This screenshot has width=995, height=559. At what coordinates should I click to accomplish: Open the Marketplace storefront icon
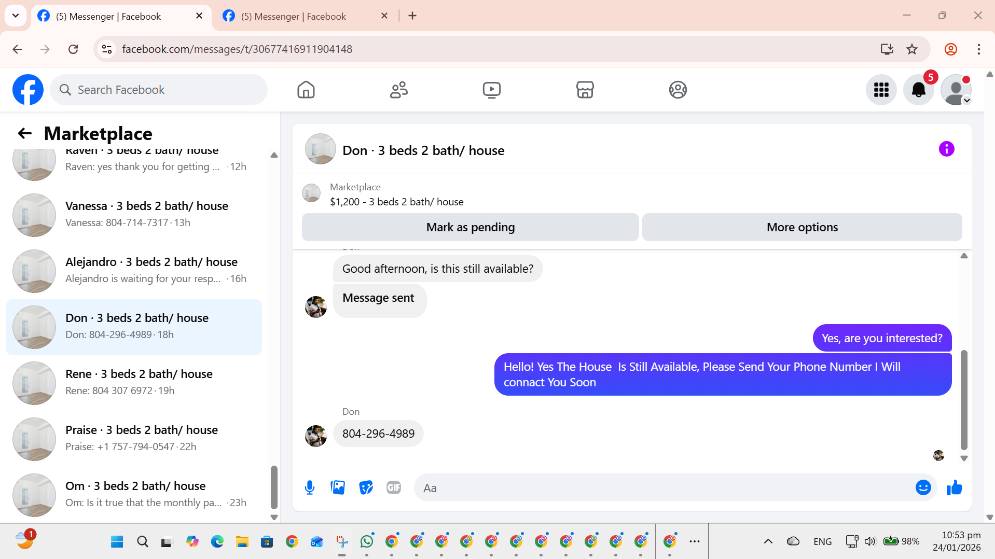[585, 90]
